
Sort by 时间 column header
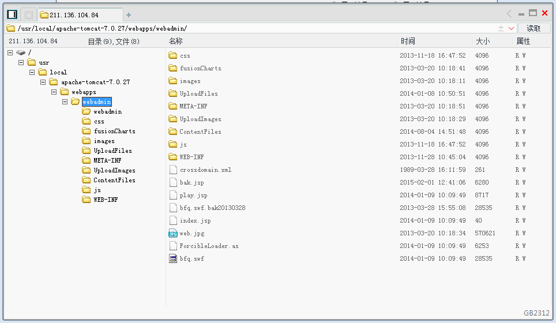point(408,41)
